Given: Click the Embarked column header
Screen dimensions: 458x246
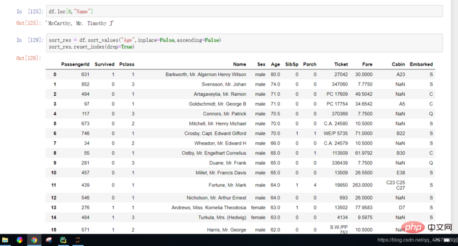Looking at the screenshot, I should point(421,64).
